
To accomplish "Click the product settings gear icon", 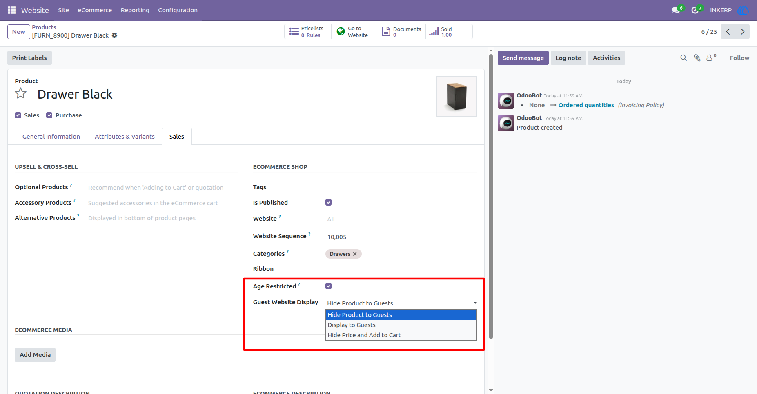I will 115,35.
